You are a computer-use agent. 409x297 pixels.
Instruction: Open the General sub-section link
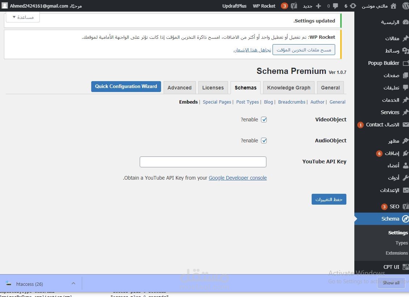point(337,102)
